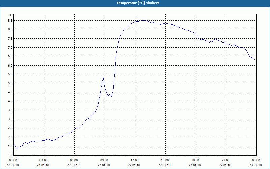
Task: Click the 4,0 y-axis label
Action: [x=10, y=101]
